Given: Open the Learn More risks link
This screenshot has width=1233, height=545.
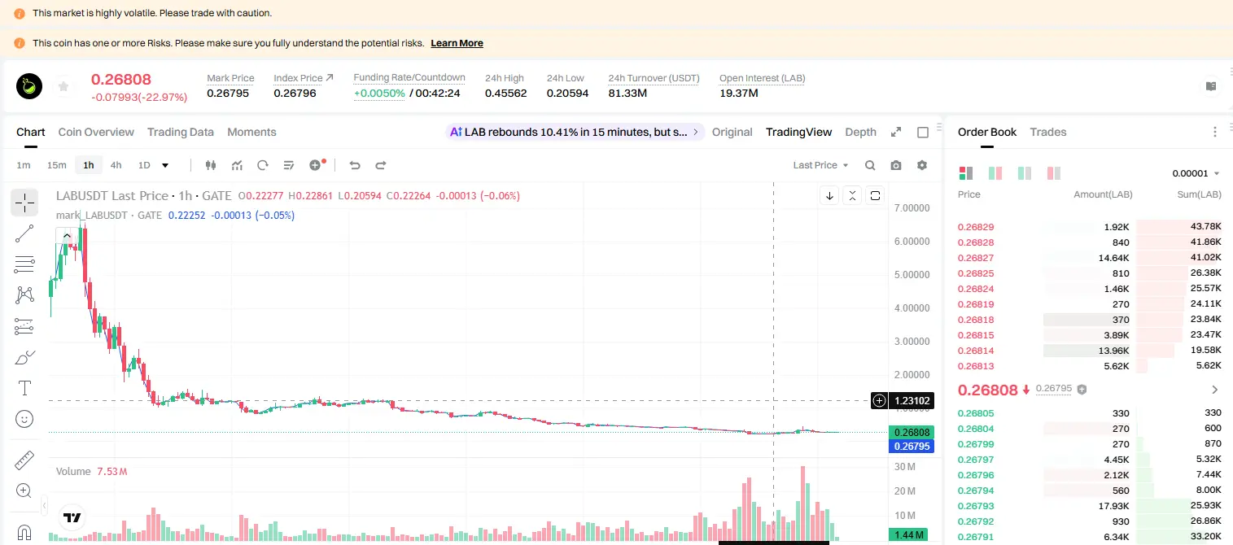Looking at the screenshot, I should pyautogui.click(x=457, y=43).
